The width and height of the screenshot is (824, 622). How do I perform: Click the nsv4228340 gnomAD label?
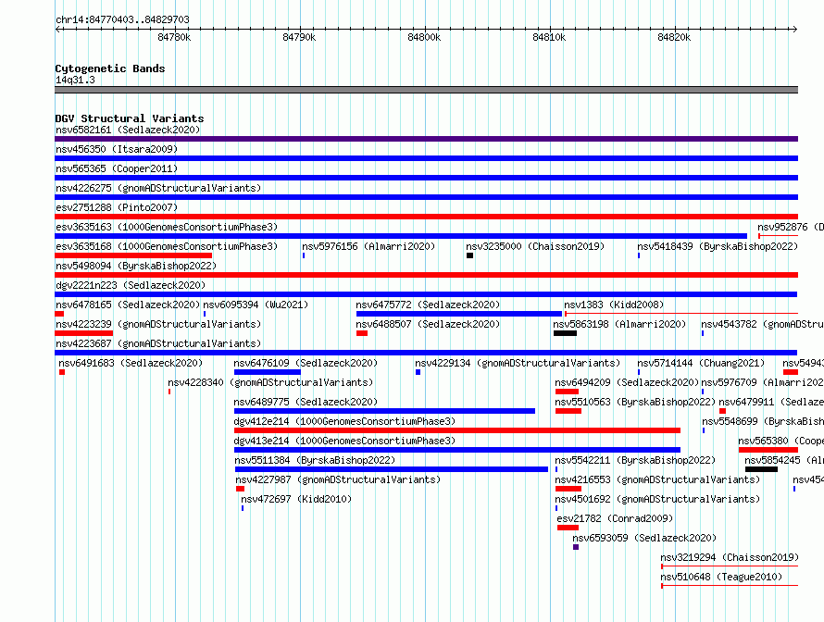click(270, 382)
